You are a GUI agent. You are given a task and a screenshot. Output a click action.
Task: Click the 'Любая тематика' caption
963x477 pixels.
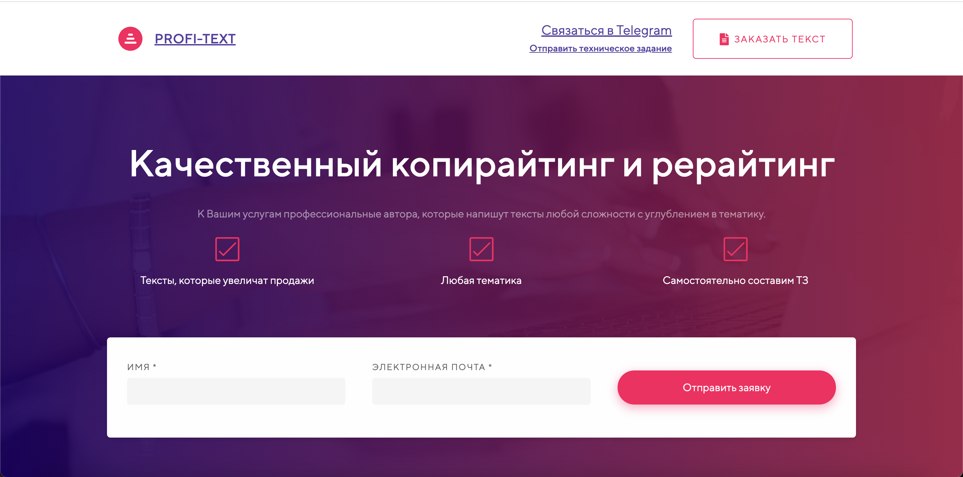coord(481,281)
